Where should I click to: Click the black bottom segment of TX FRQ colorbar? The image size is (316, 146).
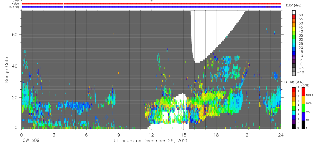coord(294,126)
